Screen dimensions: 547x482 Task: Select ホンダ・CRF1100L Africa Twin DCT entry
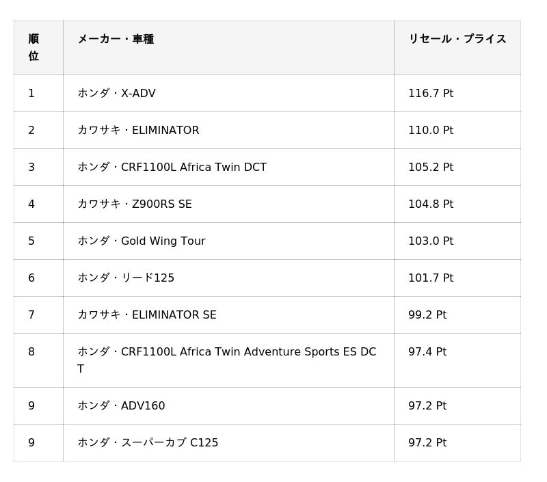click(172, 168)
